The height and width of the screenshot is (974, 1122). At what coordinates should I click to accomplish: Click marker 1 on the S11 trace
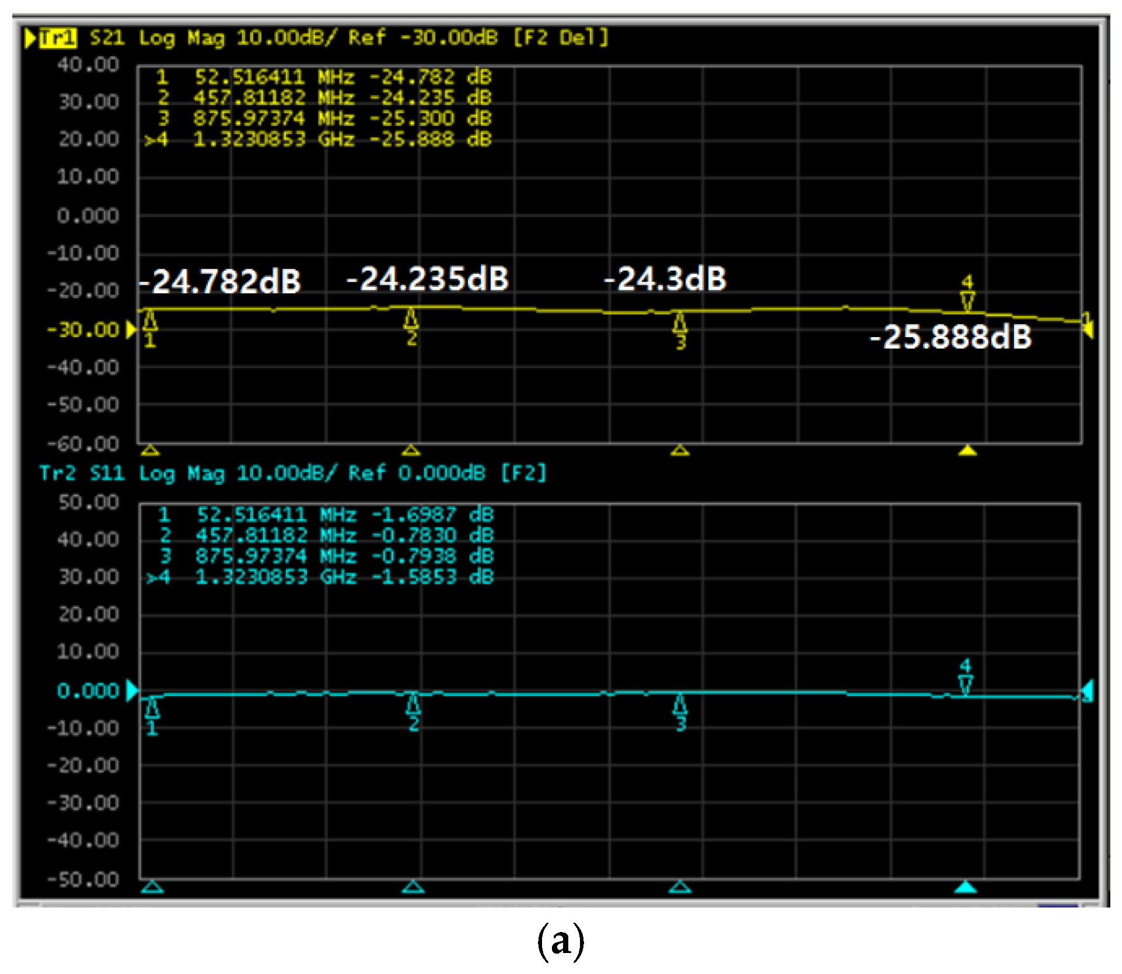(152, 709)
